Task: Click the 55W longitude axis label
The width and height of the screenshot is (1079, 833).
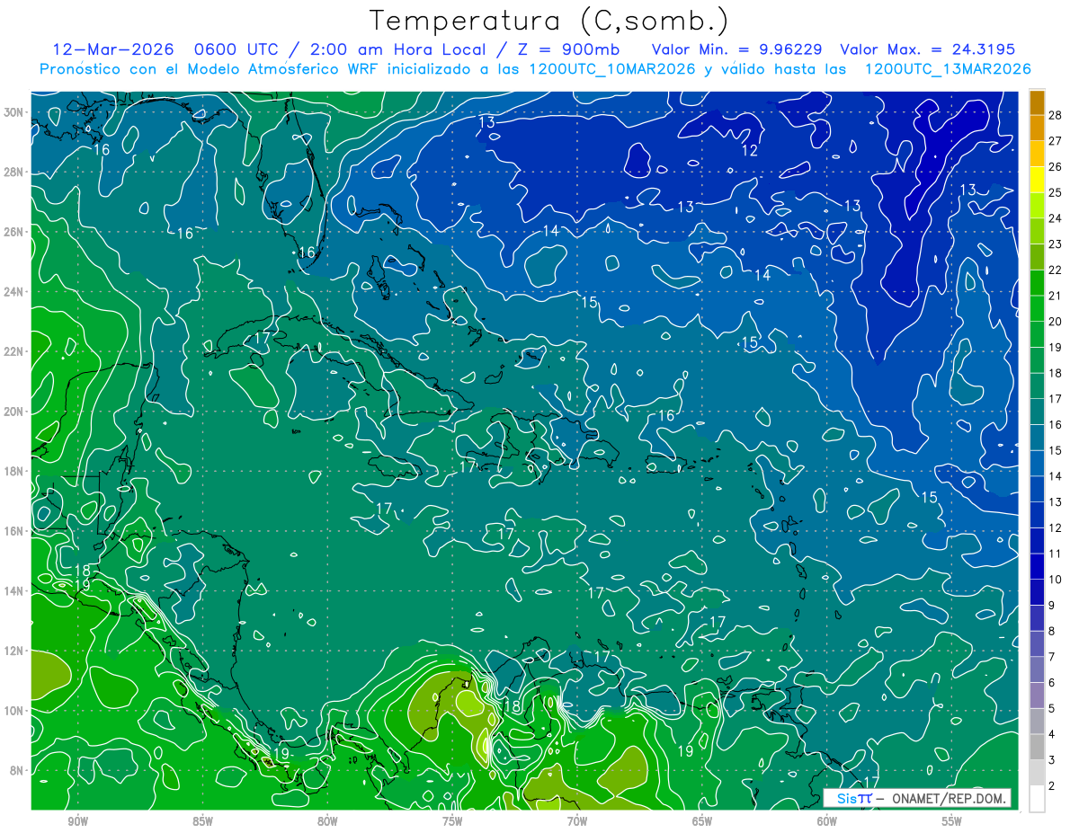Action: [952, 821]
